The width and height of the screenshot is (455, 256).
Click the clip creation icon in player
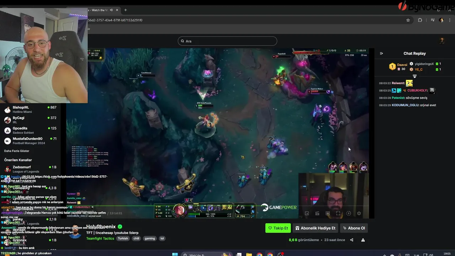[317, 213]
